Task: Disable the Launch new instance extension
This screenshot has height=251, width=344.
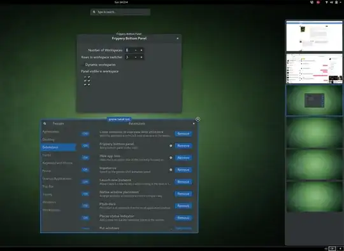Action: click(85, 182)
